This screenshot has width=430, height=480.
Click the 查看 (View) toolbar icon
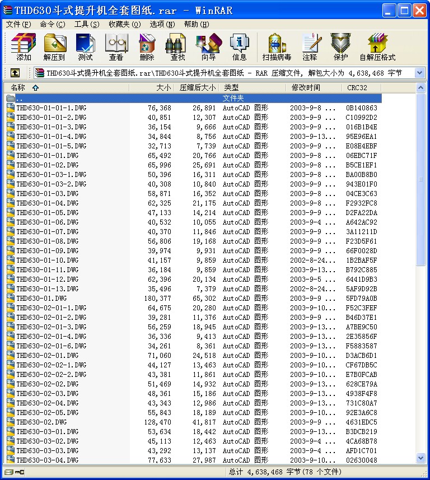tap(116, 43)
